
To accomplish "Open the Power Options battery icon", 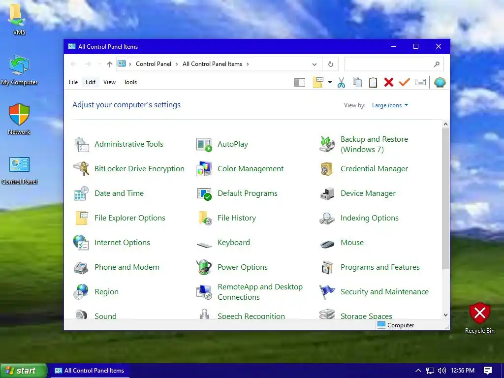I will point(204,267).
